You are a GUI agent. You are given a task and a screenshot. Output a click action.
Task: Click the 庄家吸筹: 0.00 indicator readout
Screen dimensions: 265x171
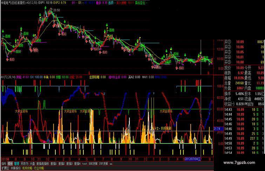97,77
